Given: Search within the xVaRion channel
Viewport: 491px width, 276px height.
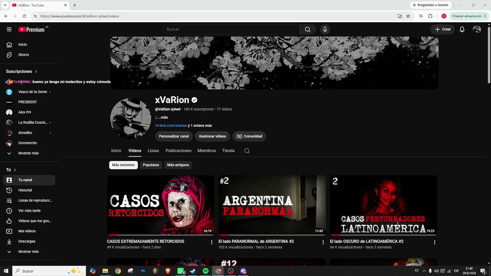Looking at the screenshot, I should click(247, 151).
